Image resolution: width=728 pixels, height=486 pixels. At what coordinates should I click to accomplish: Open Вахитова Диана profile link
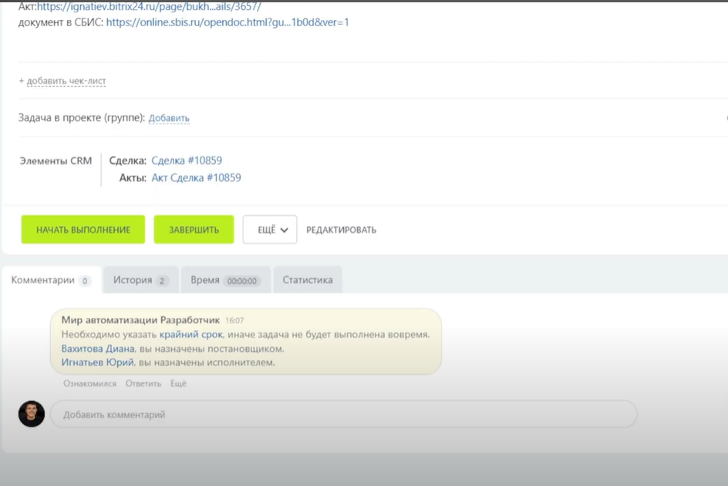pyautogui.click(x=98, y=349)
